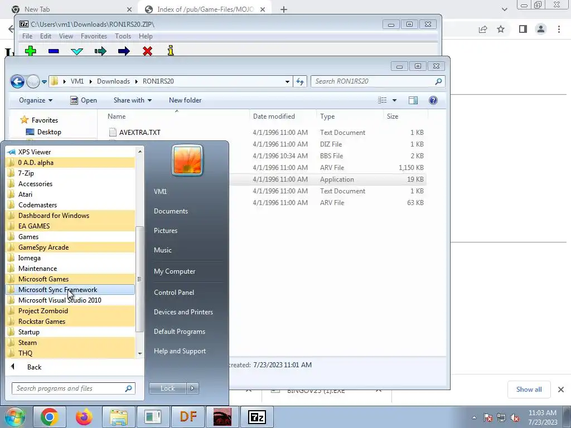Open Chrome three-dot menu
Image resolution: width=571 pixels, height=428 pixels.
point(559,29)
